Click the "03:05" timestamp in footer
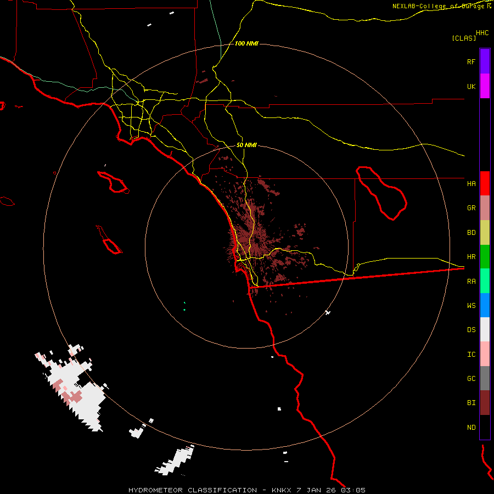 353,490
